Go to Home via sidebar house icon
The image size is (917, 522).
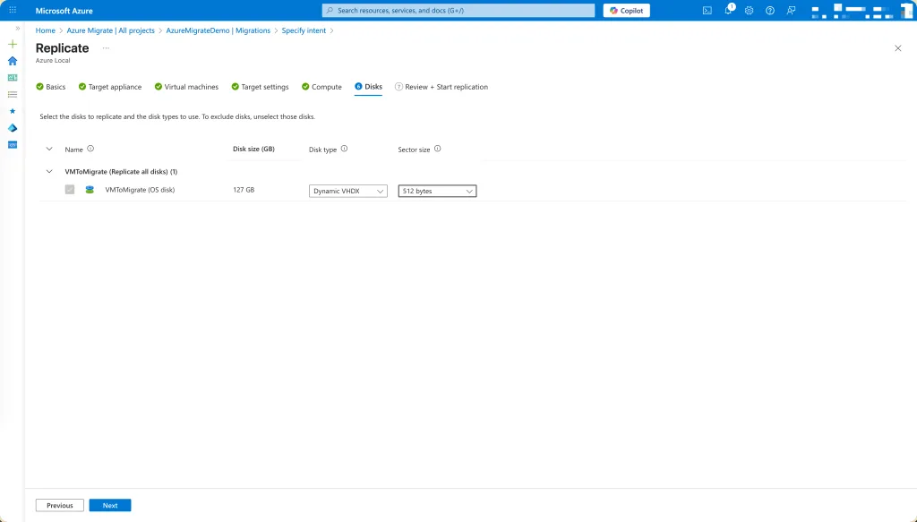point(13,61)
